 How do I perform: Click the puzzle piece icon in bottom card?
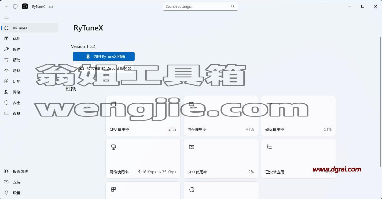click(192, 190)
